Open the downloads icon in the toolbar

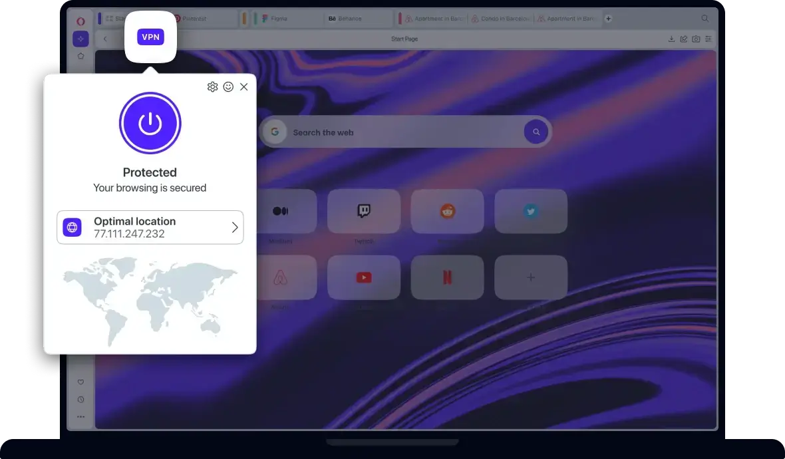[671, 39]
